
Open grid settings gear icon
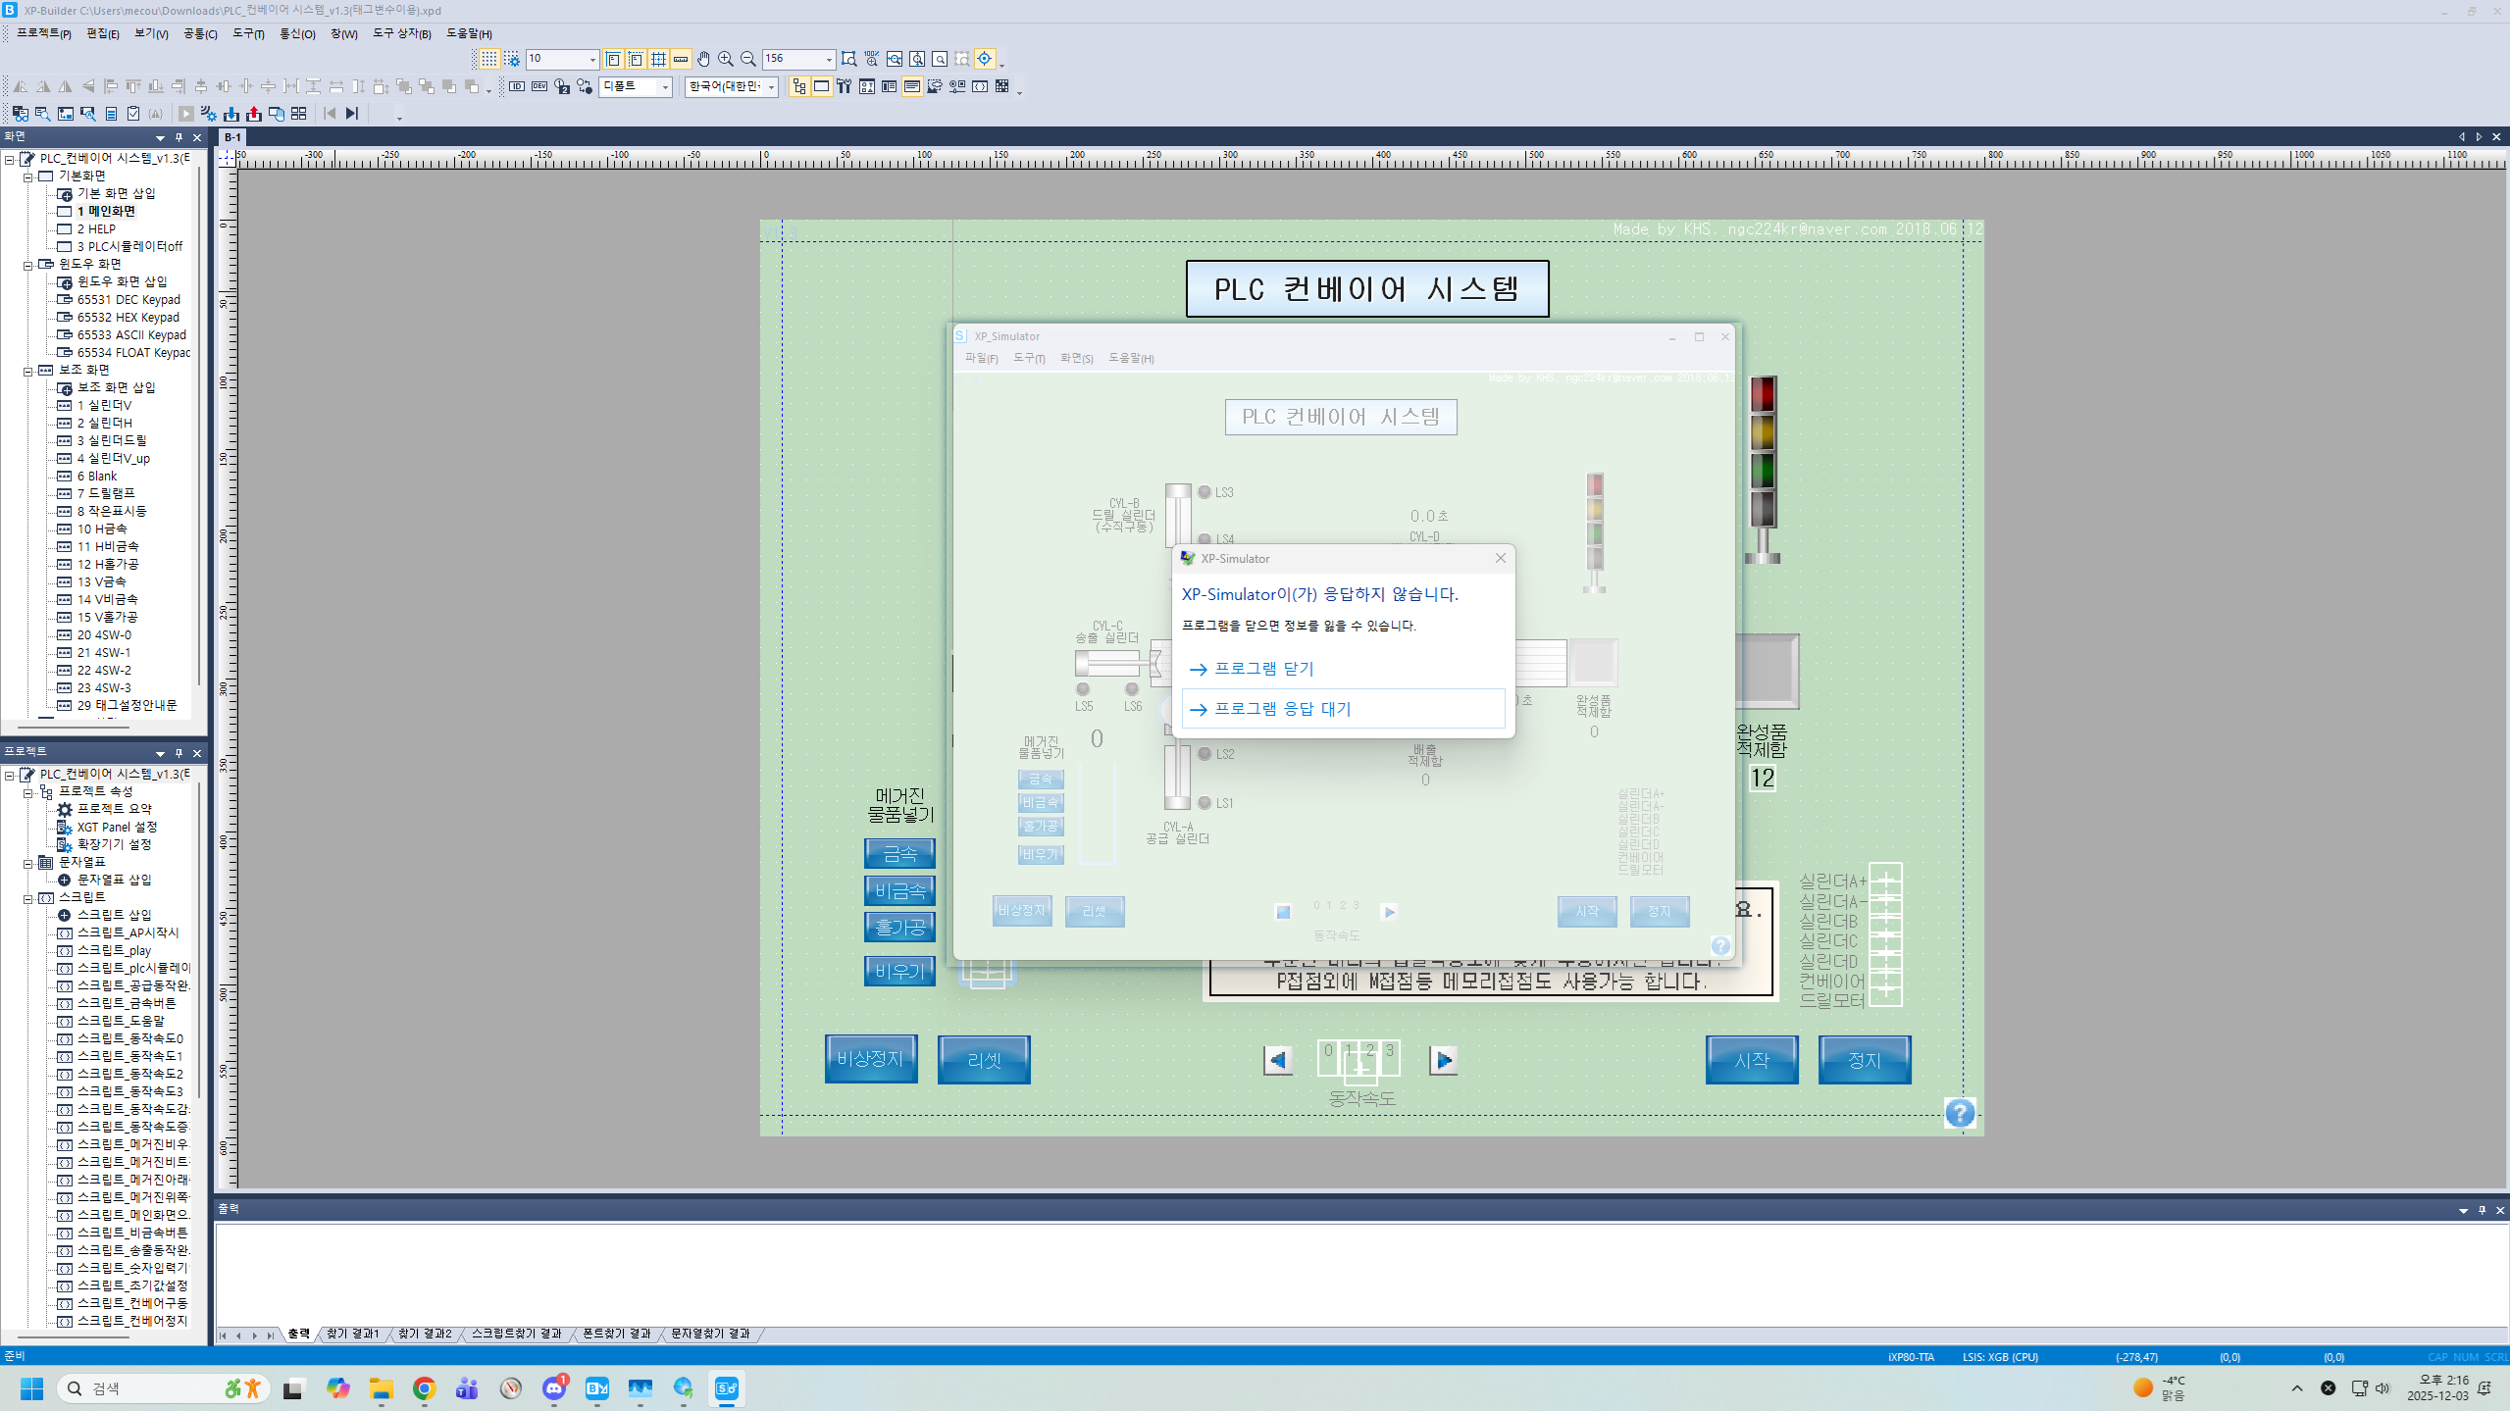pos(511,59)
